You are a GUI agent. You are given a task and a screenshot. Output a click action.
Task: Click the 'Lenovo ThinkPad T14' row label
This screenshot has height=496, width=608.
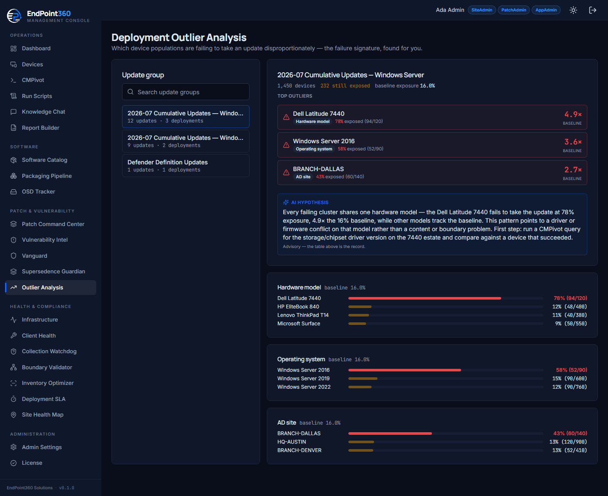(x=303, y=315)
